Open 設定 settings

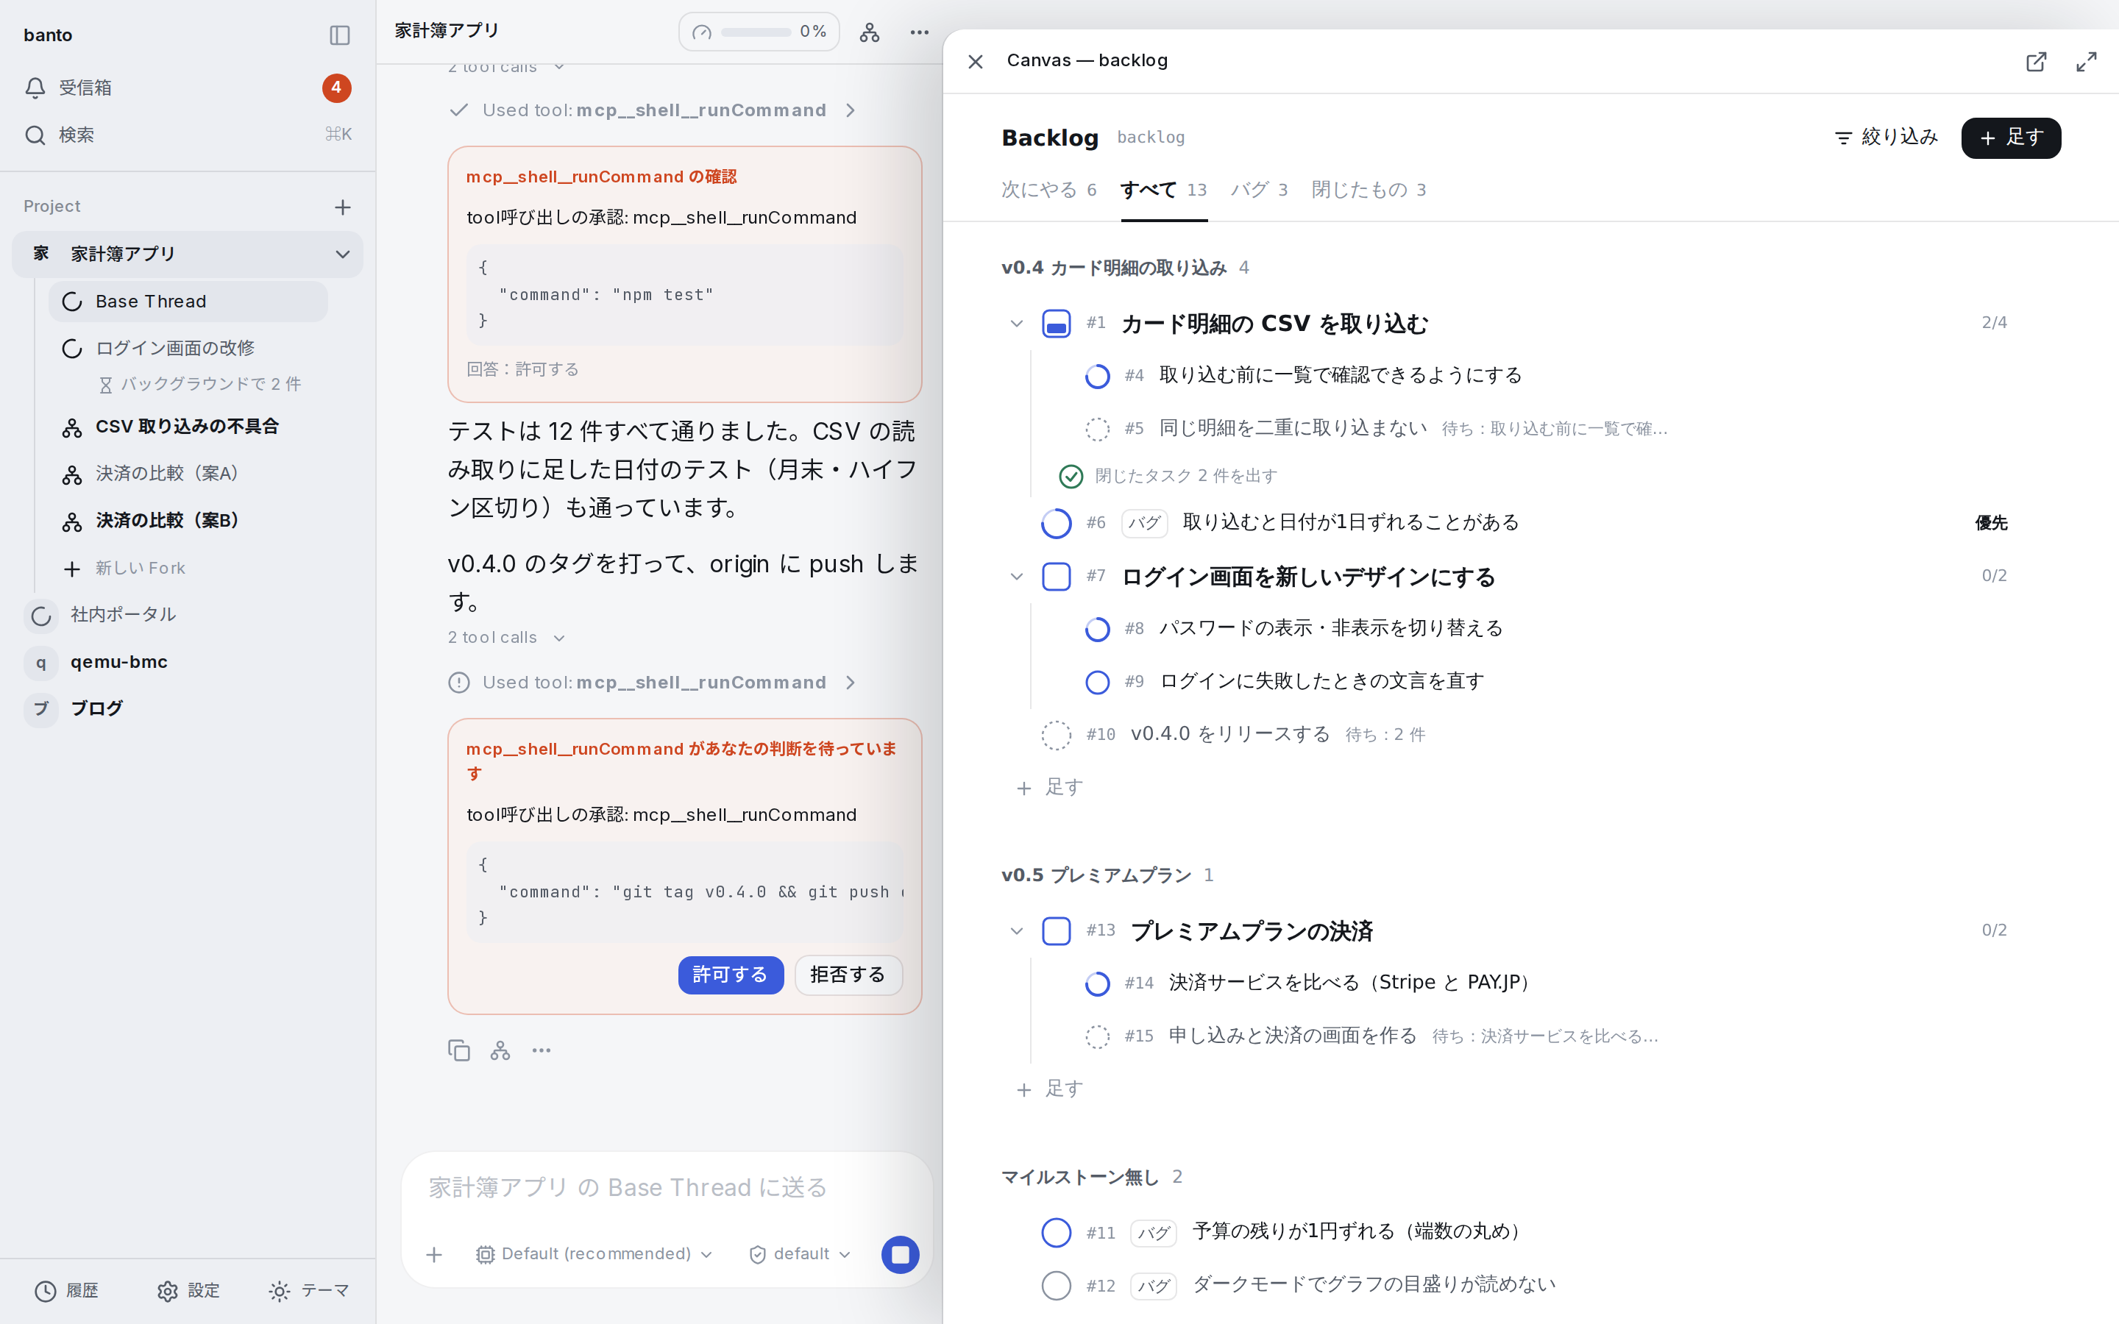click(188, 1291)
